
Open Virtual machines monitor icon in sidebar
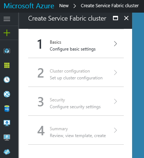(x=7, y=123)
